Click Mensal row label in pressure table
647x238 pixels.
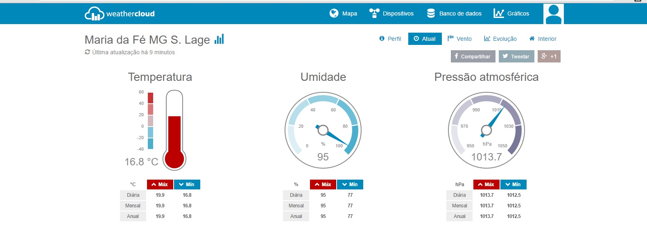[459, 206]
